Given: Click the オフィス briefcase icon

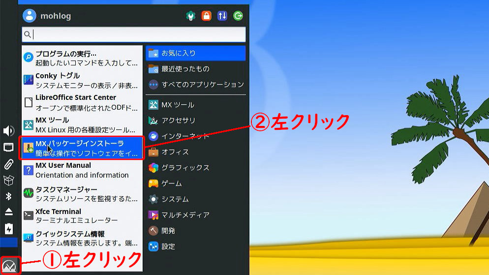Looking at the screenshot, I should tap(153, 152).
